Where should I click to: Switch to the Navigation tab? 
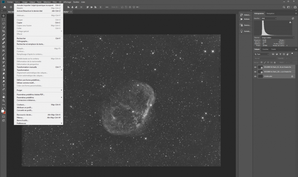click(x=270, y=13)
